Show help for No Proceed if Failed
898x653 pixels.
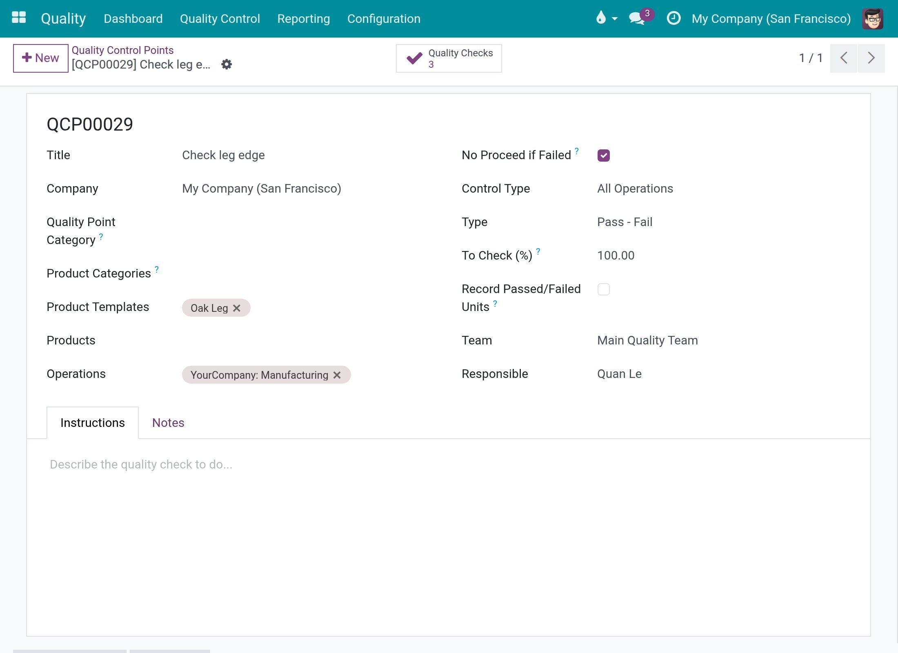tap(577, 151)
